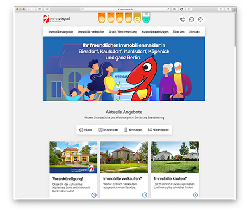Click the Immobilie verkaufen? card heading
Image resolution: width=251 pixels, height=211 pixels.
122,178
